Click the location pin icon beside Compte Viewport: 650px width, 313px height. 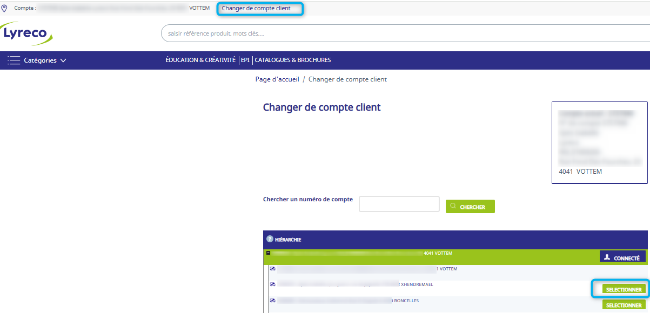[x=5, y=8]
